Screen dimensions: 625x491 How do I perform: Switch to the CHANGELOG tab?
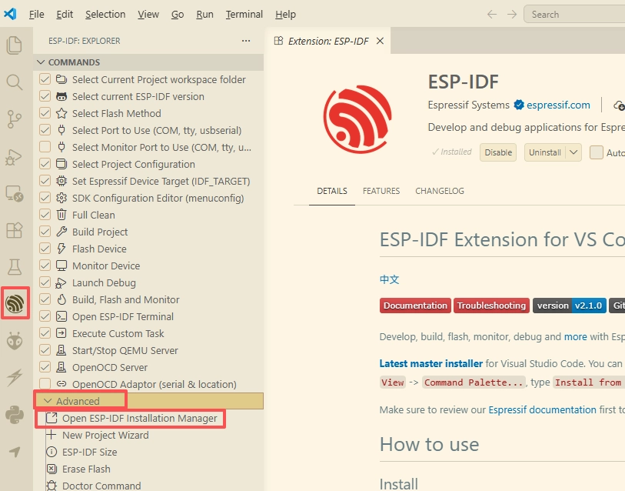(x=440, y=191)
